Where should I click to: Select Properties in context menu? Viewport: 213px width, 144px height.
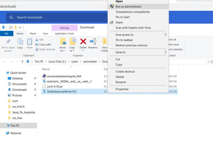click(138, 89)
